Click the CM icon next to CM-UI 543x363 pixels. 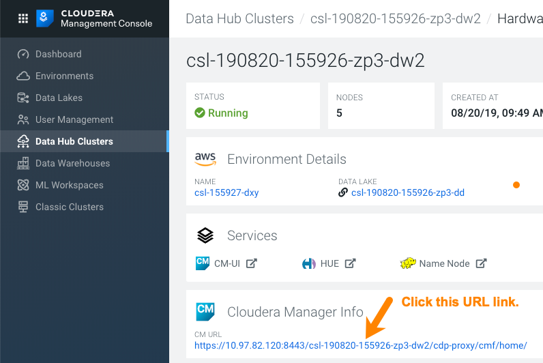click(x=203, y=263)
